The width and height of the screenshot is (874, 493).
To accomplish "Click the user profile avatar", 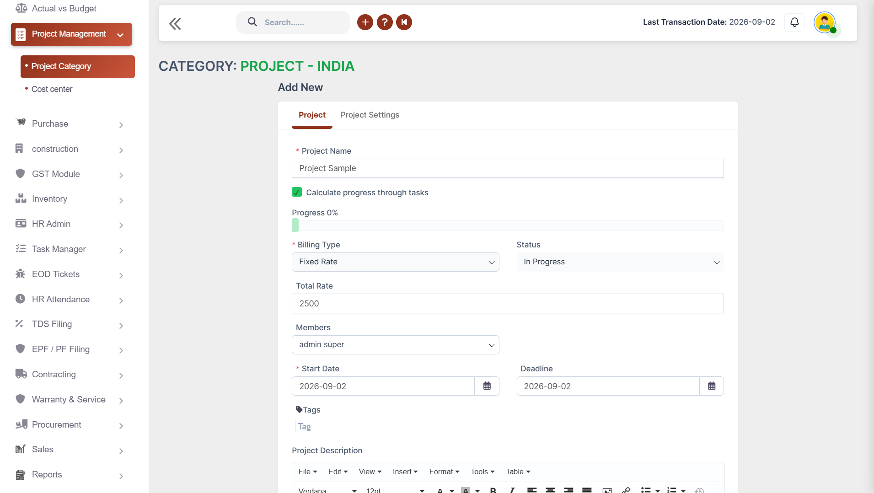I will (x=825, y=22).
